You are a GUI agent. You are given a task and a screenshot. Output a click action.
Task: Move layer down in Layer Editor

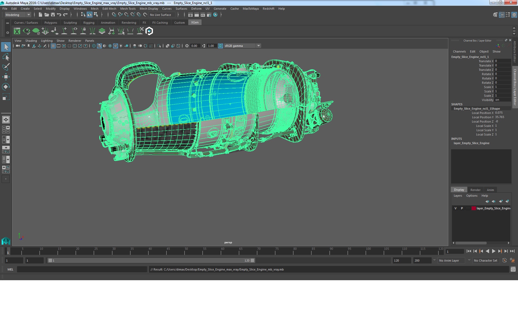(x=493, y=201)
